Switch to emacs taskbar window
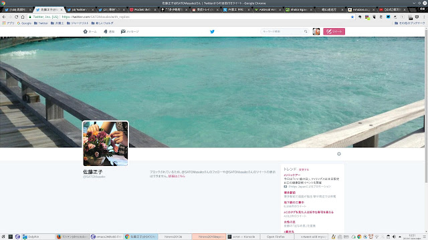The height and width of the screenshot is (240, 428). point(106,237)
